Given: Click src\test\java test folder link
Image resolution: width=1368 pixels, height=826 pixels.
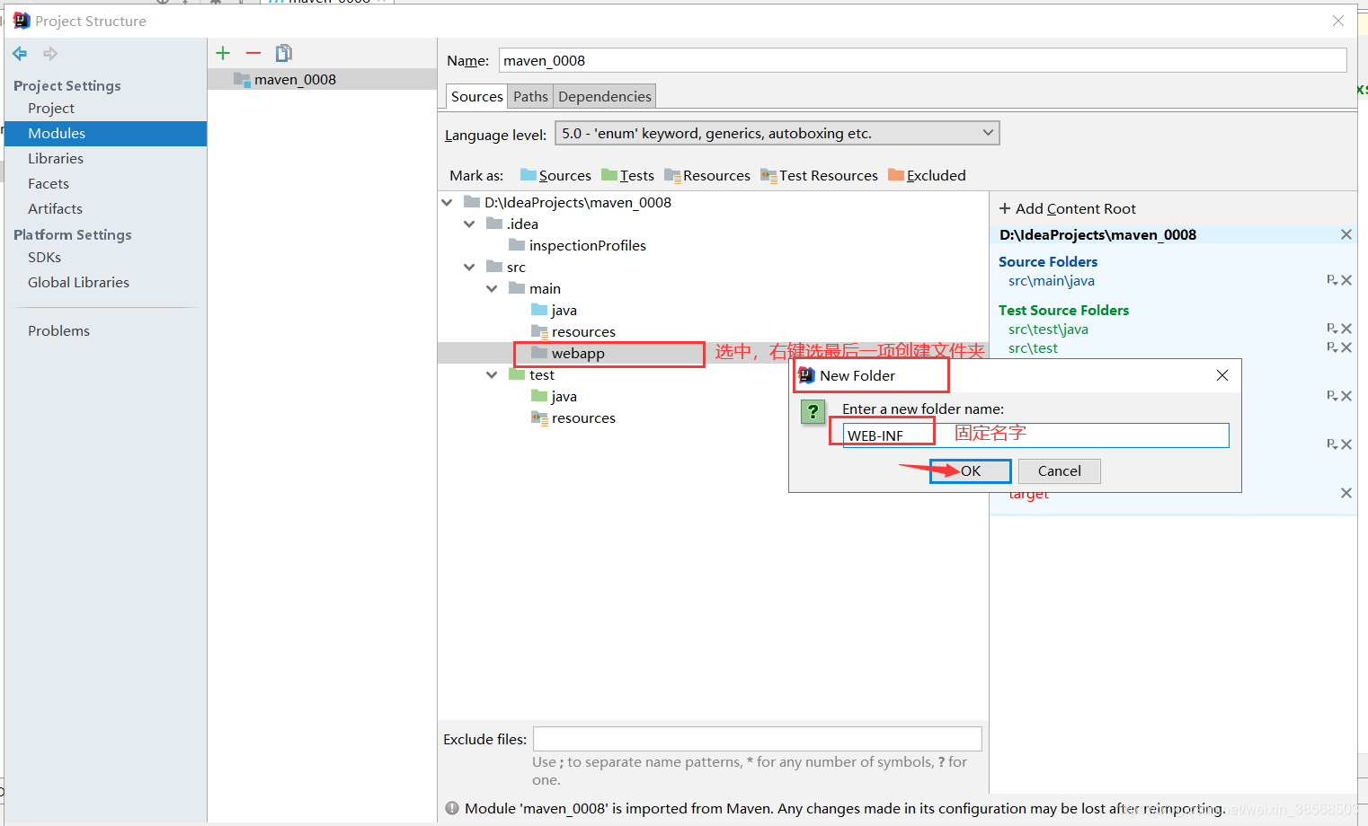Looking at the screenshot, I should coord(1048,330).
